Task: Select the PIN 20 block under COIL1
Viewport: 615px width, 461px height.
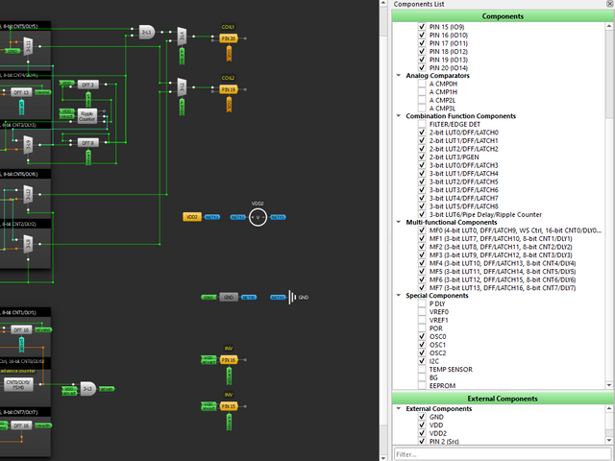Action: [228, 37]
